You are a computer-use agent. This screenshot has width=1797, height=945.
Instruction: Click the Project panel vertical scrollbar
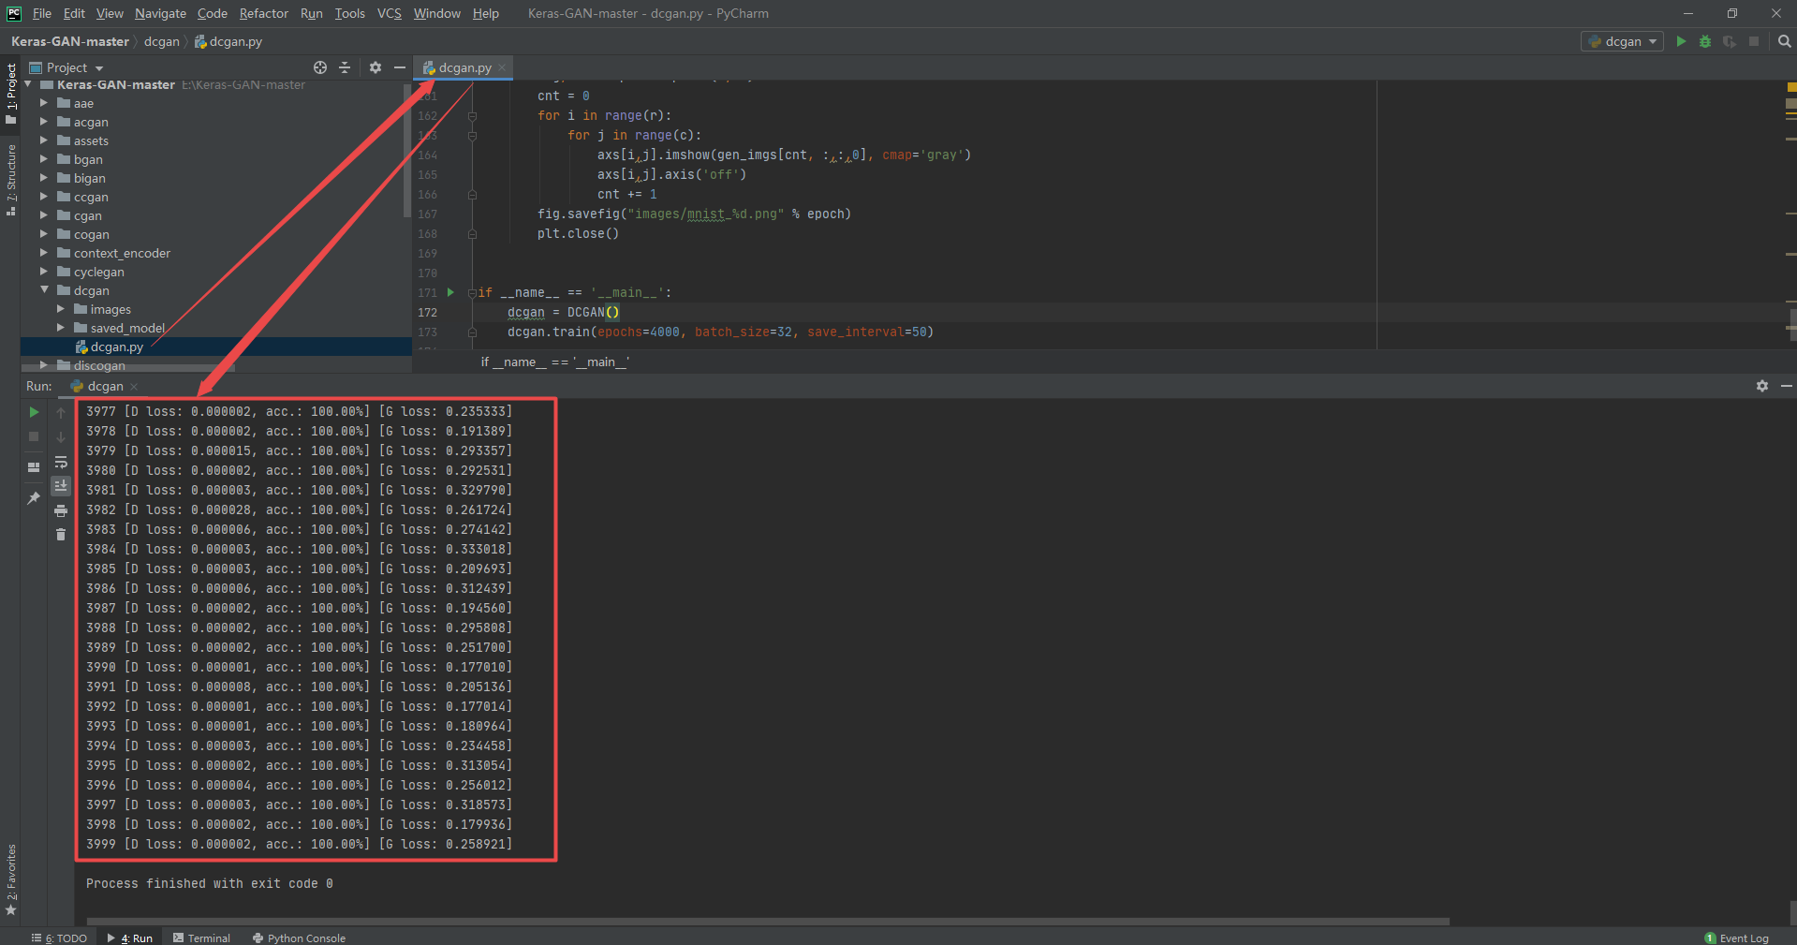pyautogui.click(x=406, y=150)
